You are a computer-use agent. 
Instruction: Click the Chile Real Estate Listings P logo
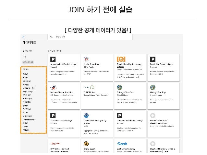point(53,116)
